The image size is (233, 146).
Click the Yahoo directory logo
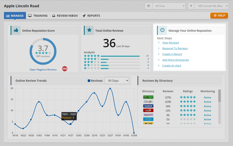[x=148, y=115]
